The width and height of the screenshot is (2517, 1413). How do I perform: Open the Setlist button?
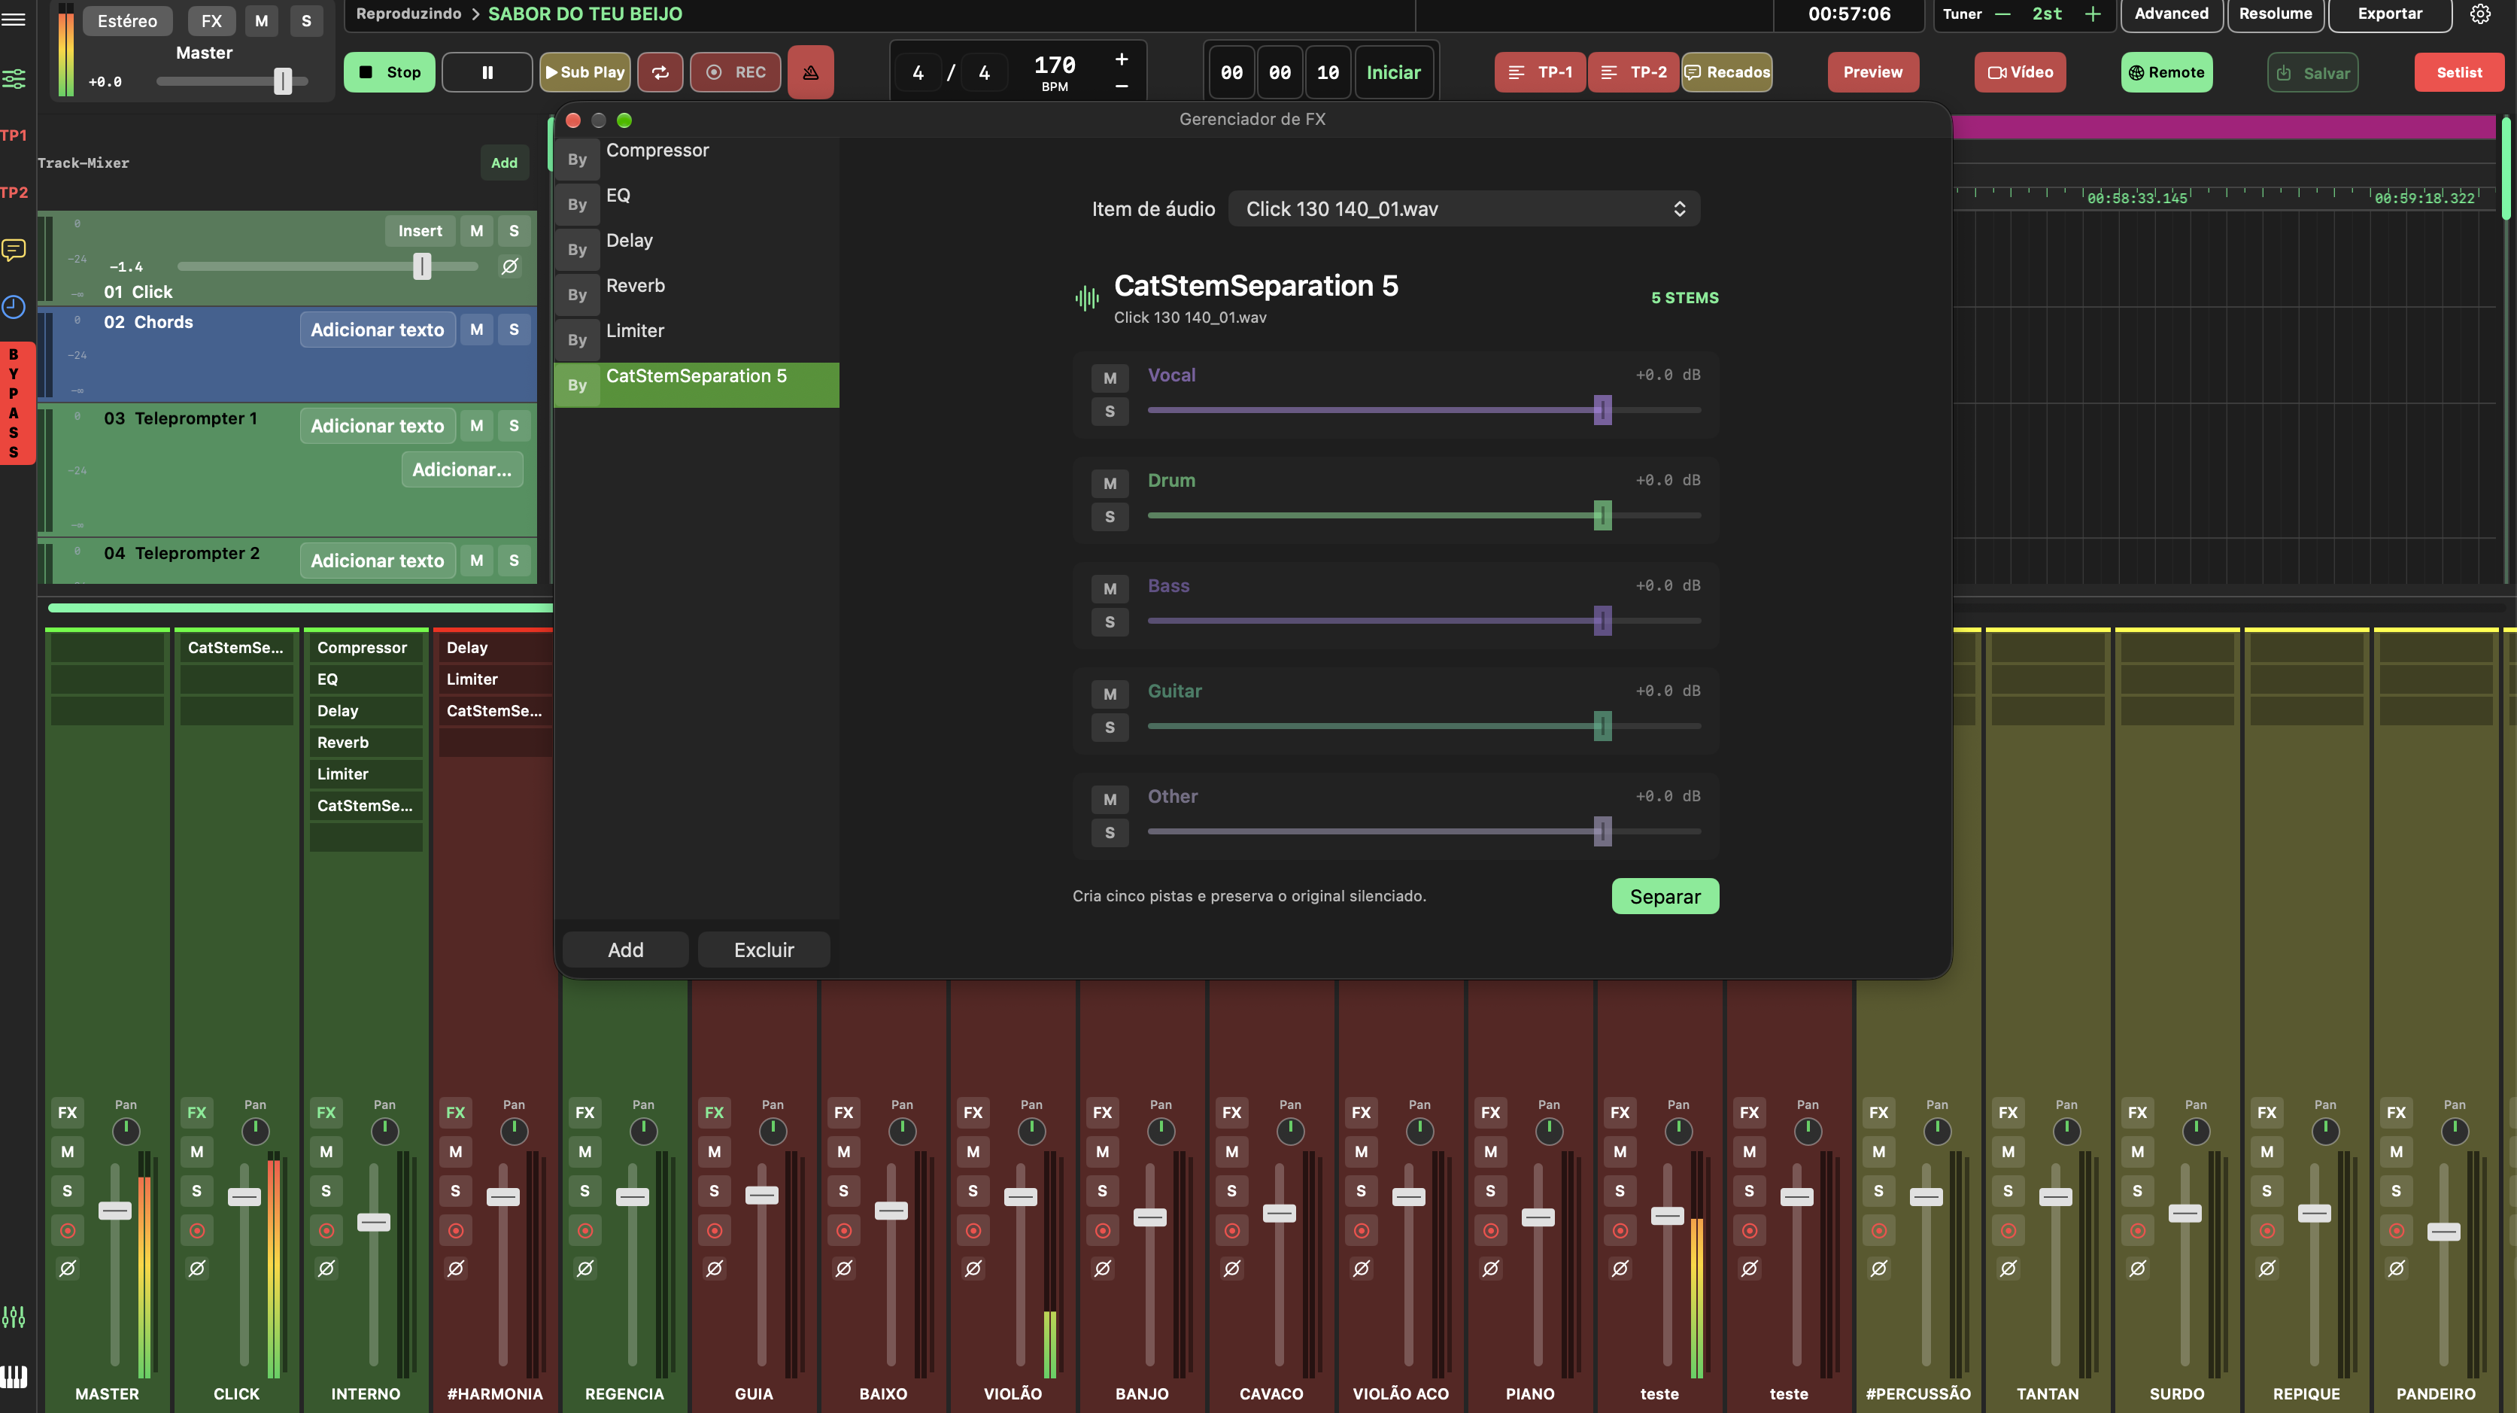pos(2459,72)
